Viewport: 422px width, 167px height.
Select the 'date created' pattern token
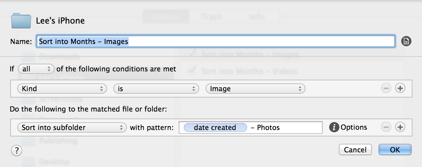(x=215, y=127)
